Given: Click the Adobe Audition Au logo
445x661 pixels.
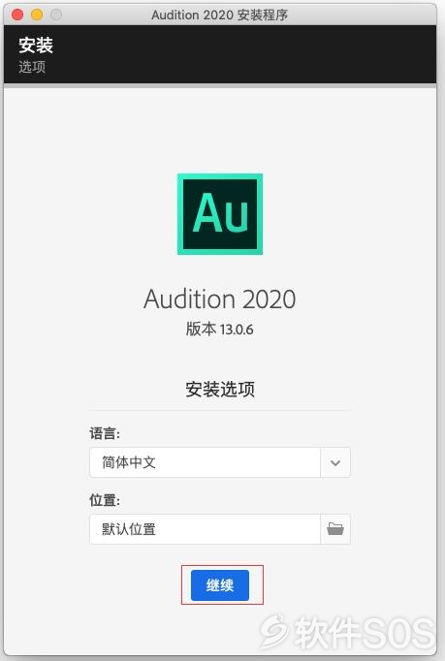Looking at the screenshot, I should (220, 214).
